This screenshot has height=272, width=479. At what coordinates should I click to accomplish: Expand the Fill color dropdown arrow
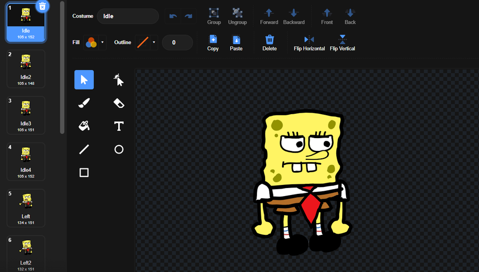(x=102, y=42)
